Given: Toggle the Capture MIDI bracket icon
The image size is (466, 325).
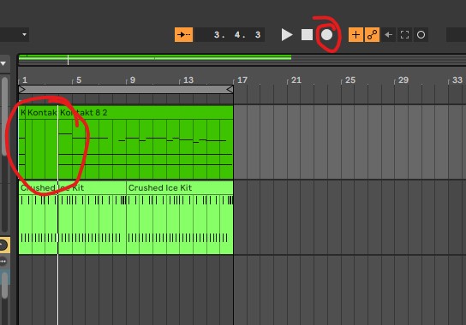Looking at the screenshot, I should 404,35.
